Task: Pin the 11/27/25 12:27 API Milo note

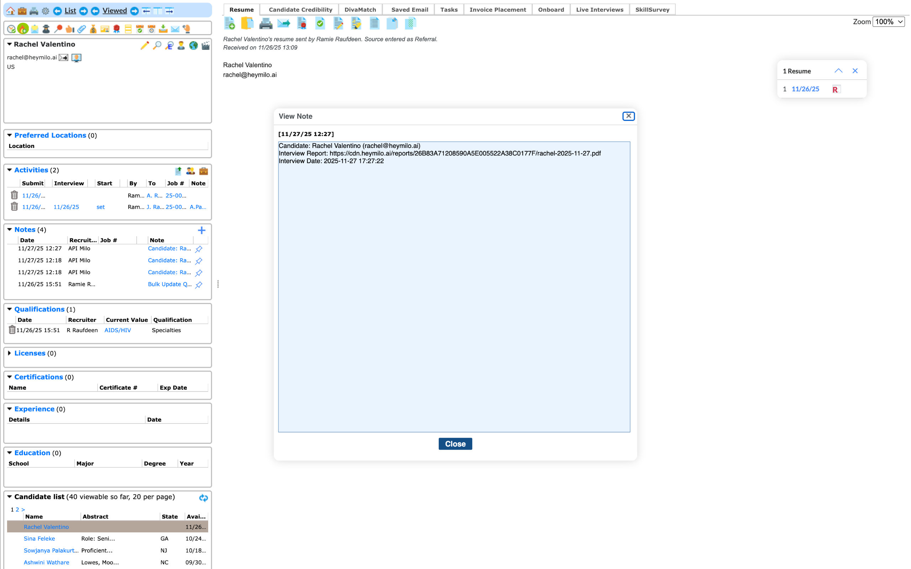Action: 199,249
